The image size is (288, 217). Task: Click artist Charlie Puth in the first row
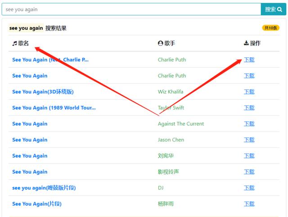(172, 60)
